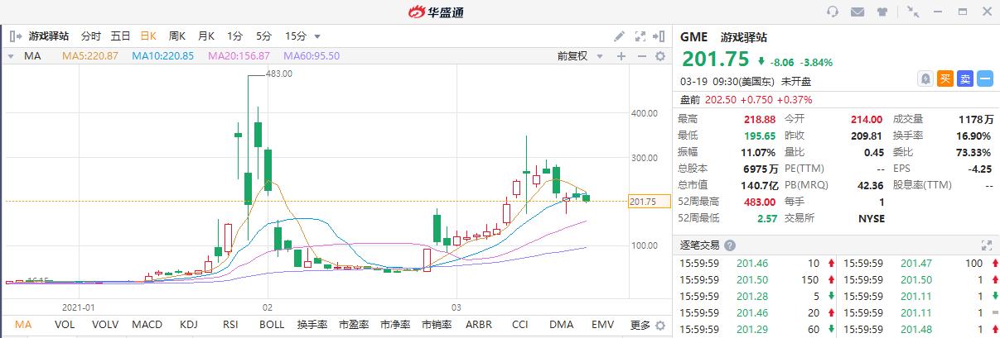Click the orange 买 buy button
This screenshot has height=338, width=1000.
pos(945,79)
